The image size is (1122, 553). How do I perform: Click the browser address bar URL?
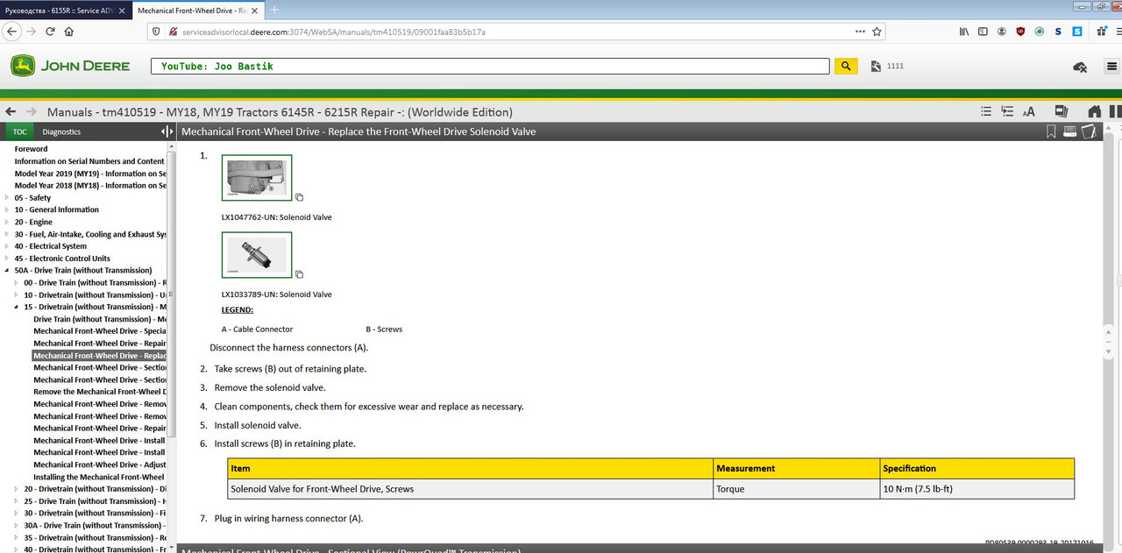333,31
